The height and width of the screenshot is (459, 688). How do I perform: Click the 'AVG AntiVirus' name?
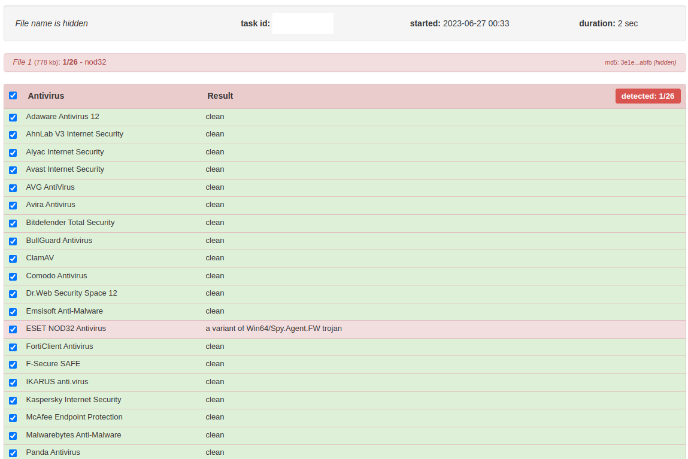coord(50,187)
